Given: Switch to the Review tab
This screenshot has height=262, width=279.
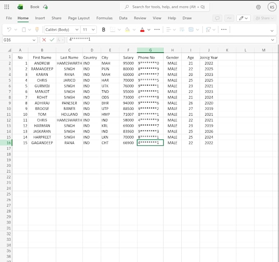Looking at the screenshot, I should pyautogui.click(x=140, y=18).
